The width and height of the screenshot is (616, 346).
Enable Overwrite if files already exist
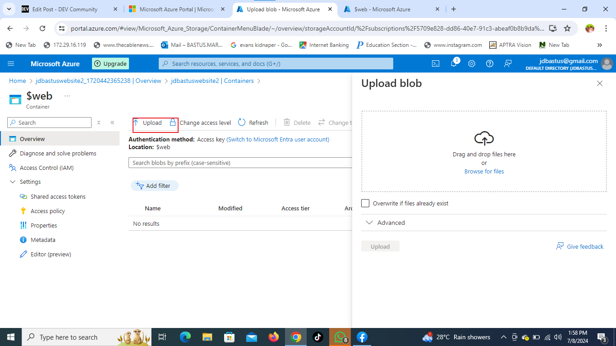365,203
